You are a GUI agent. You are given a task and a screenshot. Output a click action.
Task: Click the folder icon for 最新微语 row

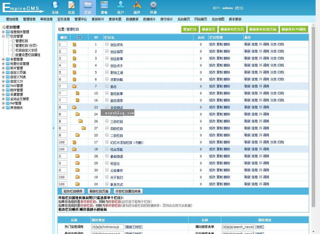click(x=77, y=156)
